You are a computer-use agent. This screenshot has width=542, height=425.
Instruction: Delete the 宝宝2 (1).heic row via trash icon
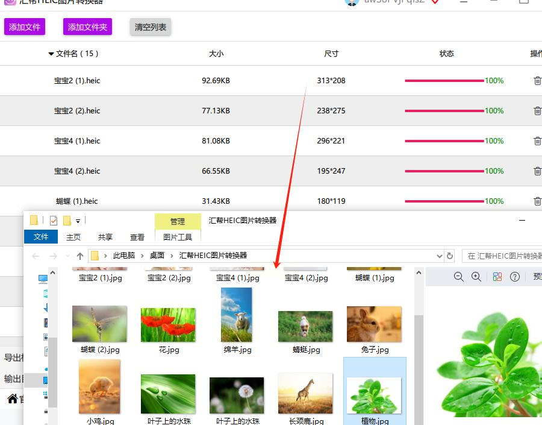[x=537, y=81]
